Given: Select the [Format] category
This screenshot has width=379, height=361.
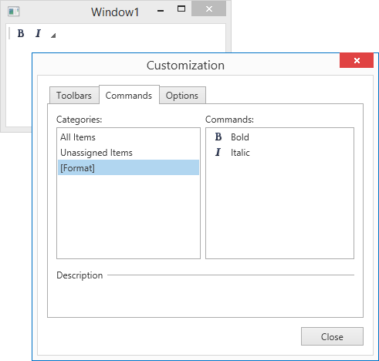Looking at the screenshot, I should click(x=128, y=167).
